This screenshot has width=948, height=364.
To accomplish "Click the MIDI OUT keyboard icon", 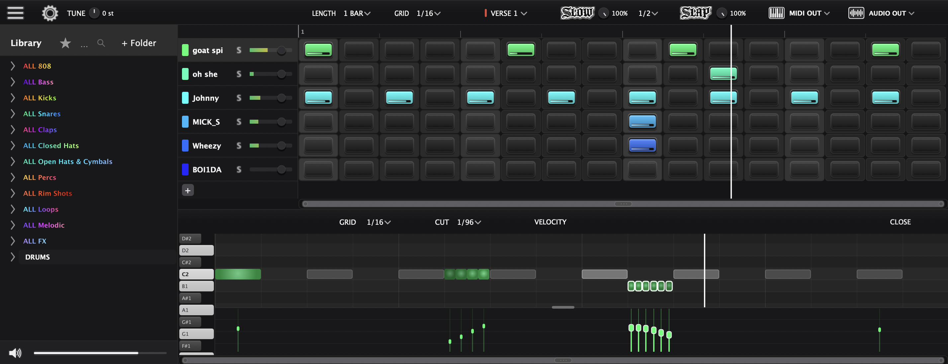I will (776, 13).
